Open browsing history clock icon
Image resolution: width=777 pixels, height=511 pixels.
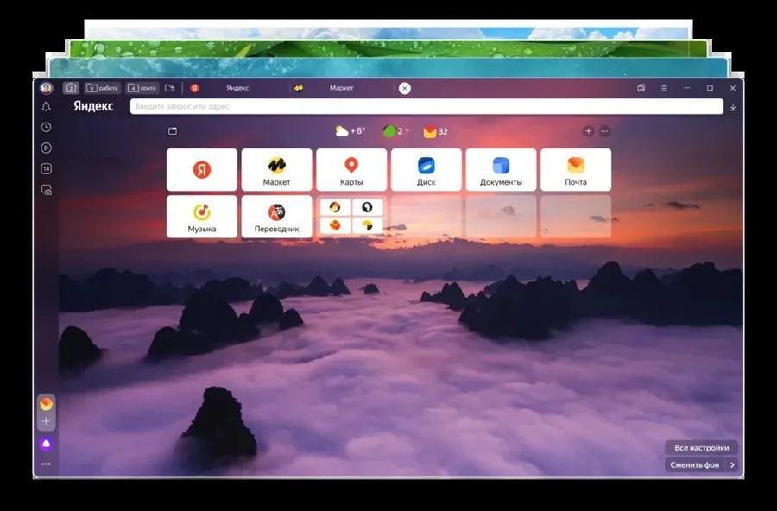(46, 128)
